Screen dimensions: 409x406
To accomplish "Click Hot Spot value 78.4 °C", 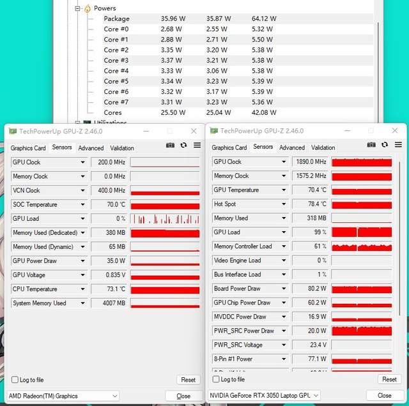I will tap(309, 204).
